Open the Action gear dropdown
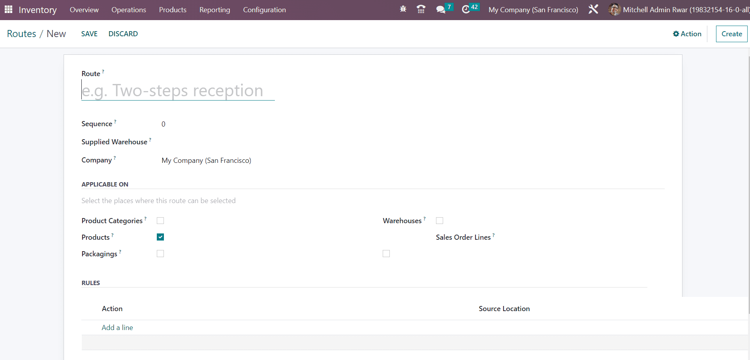Image resolution: width=750 pixels, height=360 pixels. click(x=687, y=34)
